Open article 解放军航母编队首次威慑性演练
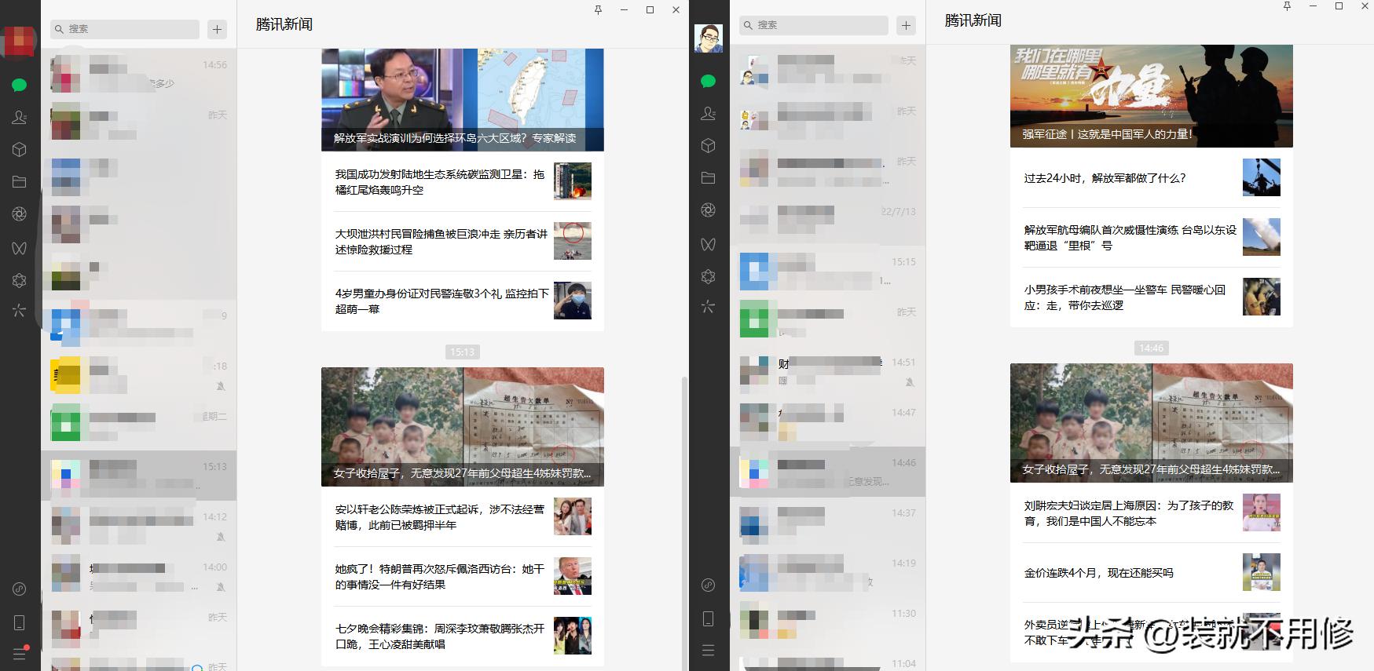Screen dimensions: 1374x671 point(1152,237)
